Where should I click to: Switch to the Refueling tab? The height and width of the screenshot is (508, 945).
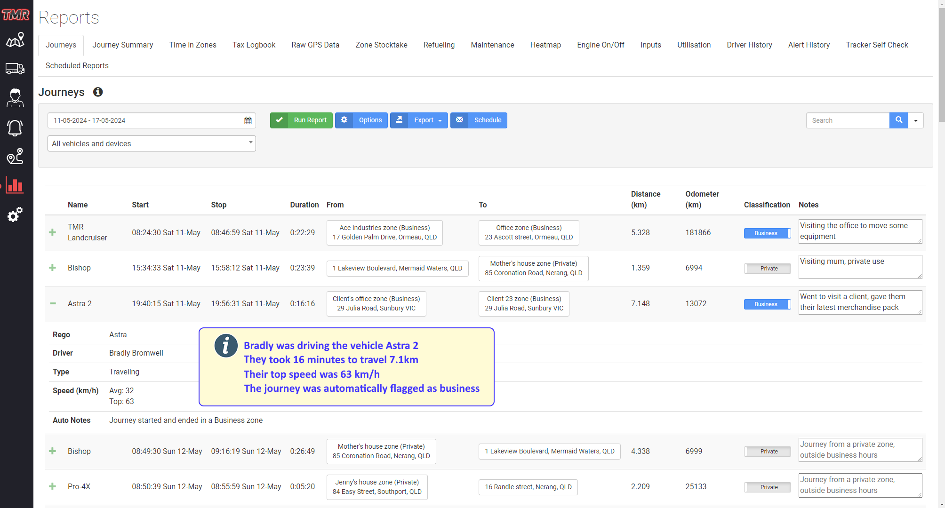[x=439, y=45]
